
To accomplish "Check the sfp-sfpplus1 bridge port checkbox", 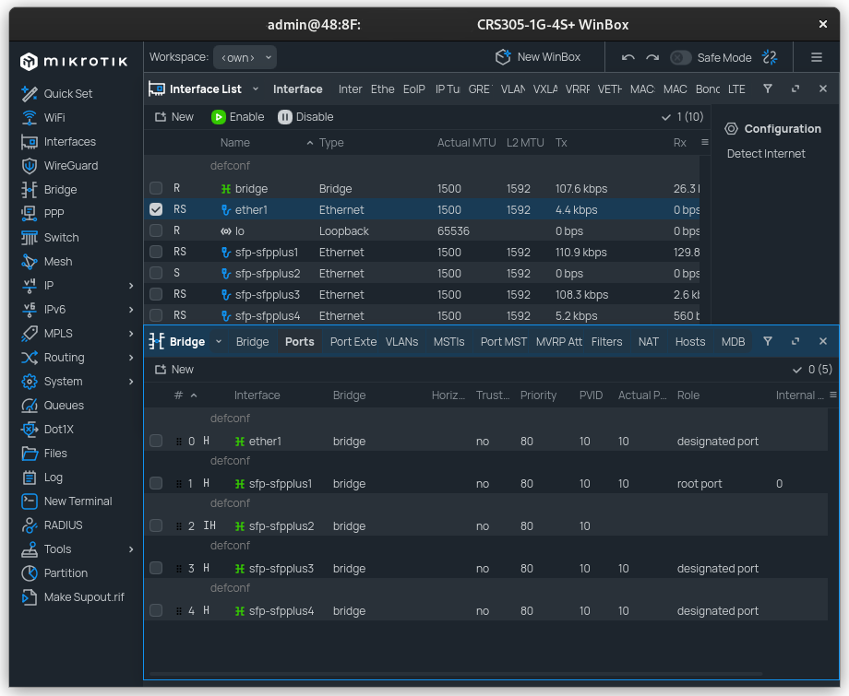I will [156, 483].
